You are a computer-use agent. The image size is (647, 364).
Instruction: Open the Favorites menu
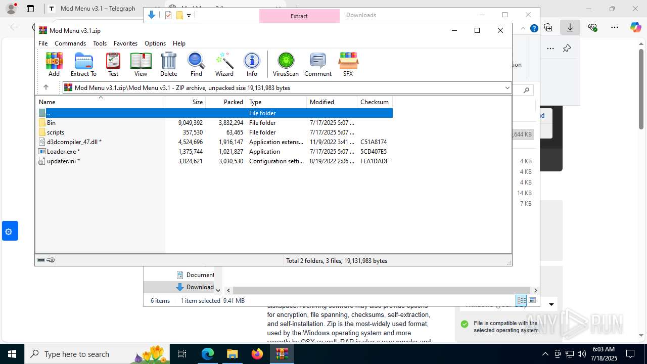[125, 43]
